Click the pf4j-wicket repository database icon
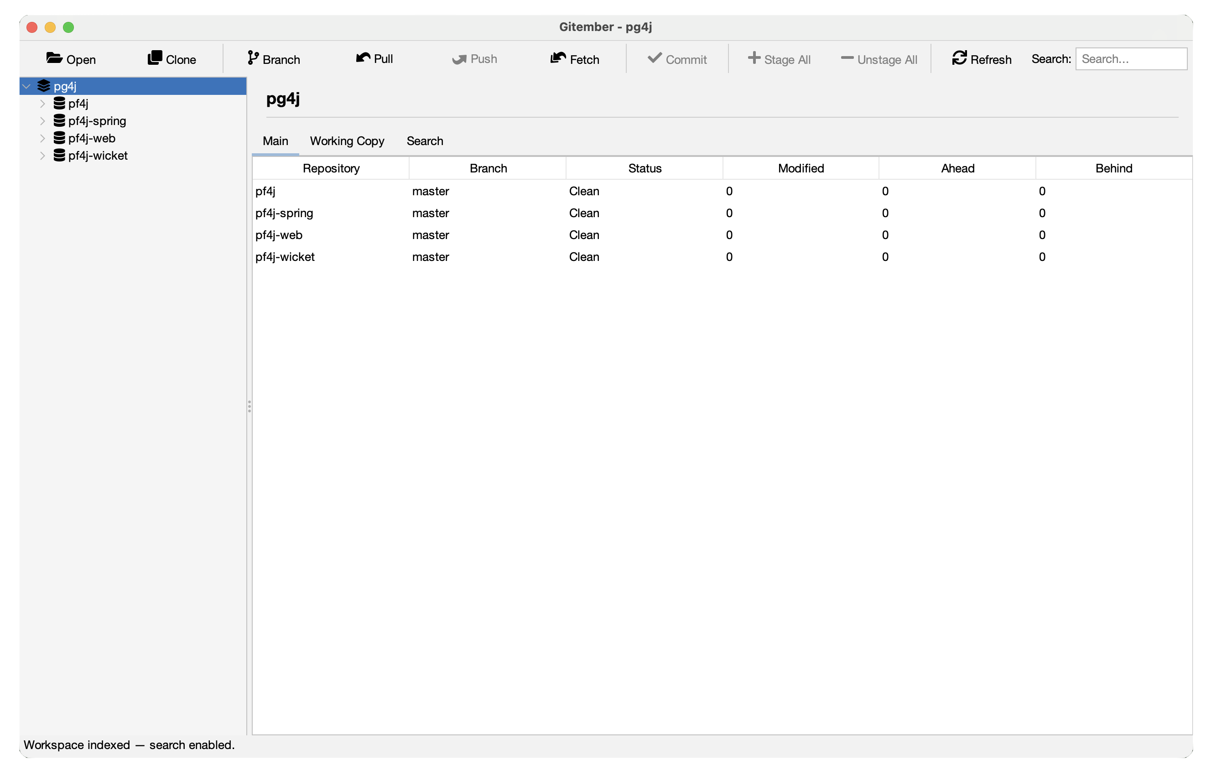1227x770 pixels. (59, 156)
